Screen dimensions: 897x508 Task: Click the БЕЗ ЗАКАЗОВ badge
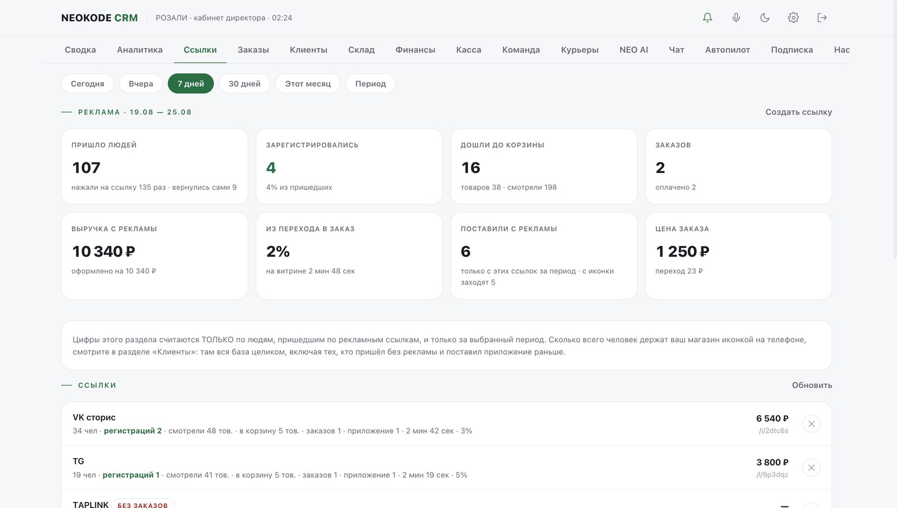(x=142, y=505)
